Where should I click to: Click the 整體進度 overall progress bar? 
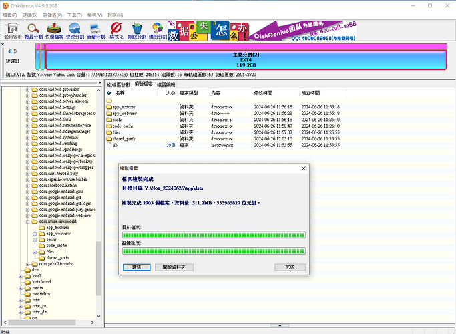pos(214,251)
